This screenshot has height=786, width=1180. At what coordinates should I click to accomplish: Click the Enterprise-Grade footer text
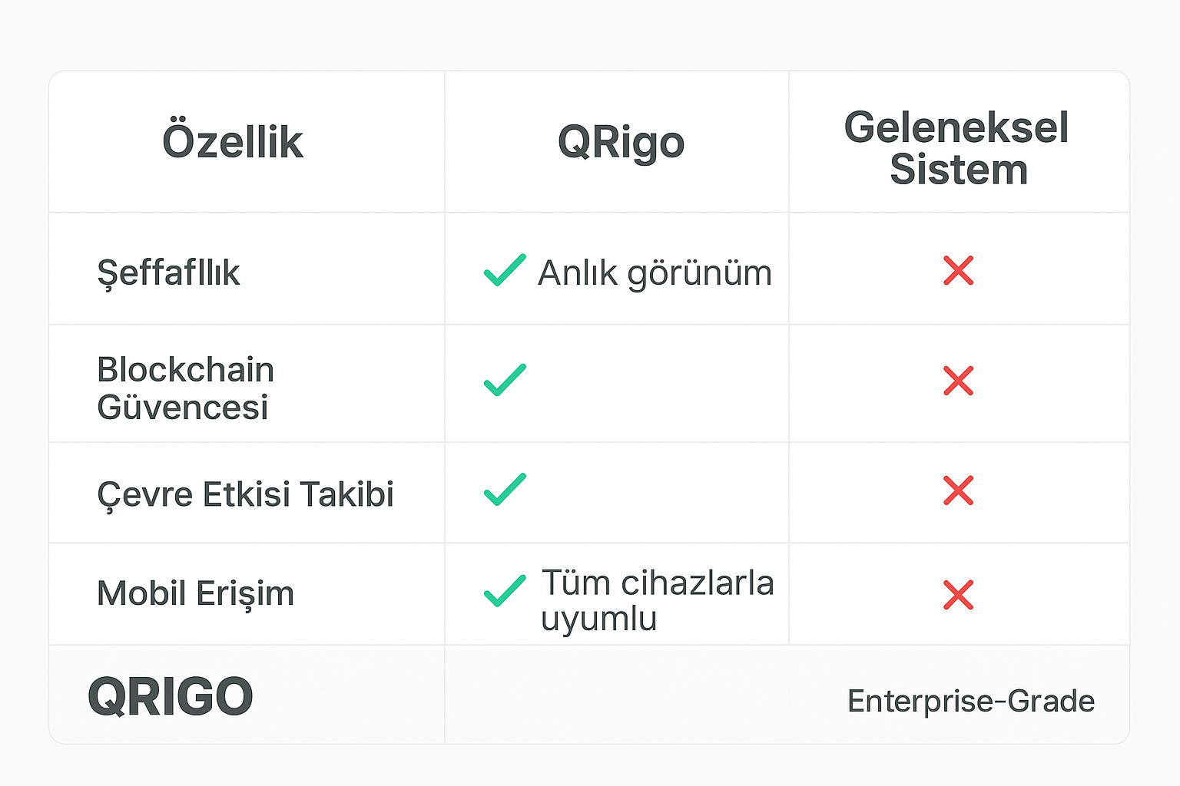click(970, 701)
